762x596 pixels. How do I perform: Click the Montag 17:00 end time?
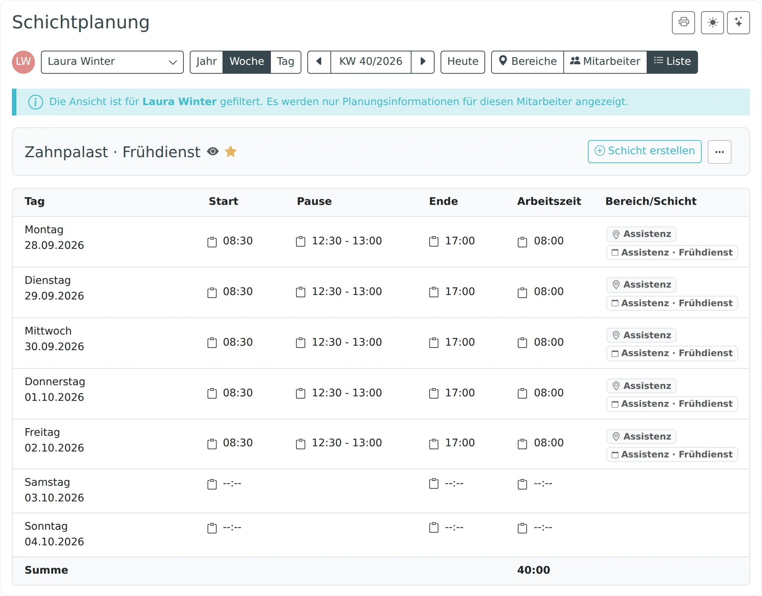tap(460, 241)
